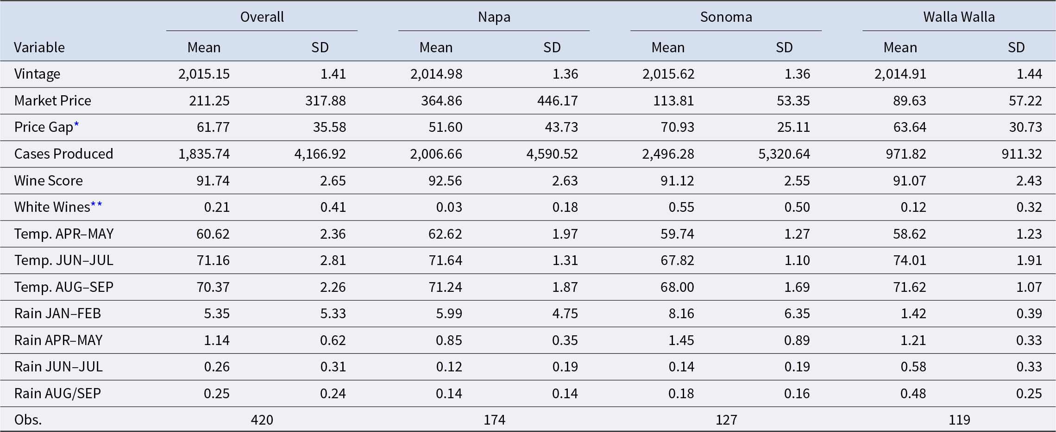
Task: Select the Rain JAN–FEB row label
Action: point(57,313)
